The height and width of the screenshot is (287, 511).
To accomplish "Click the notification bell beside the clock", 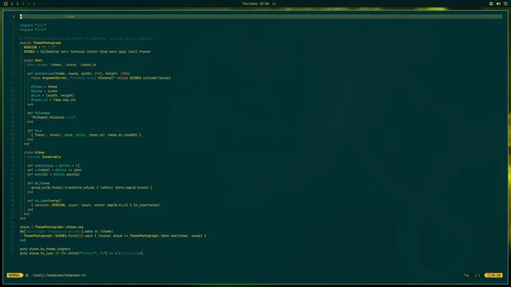I will [274, 3].
